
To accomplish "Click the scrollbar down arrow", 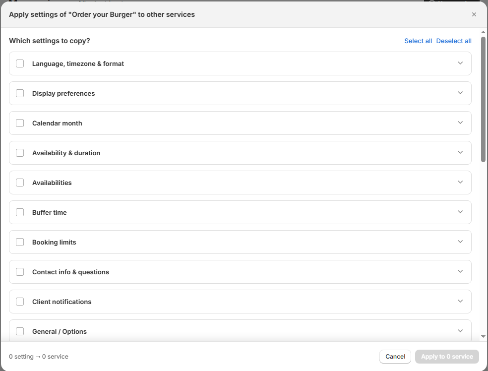I will [x=483, y=337].
